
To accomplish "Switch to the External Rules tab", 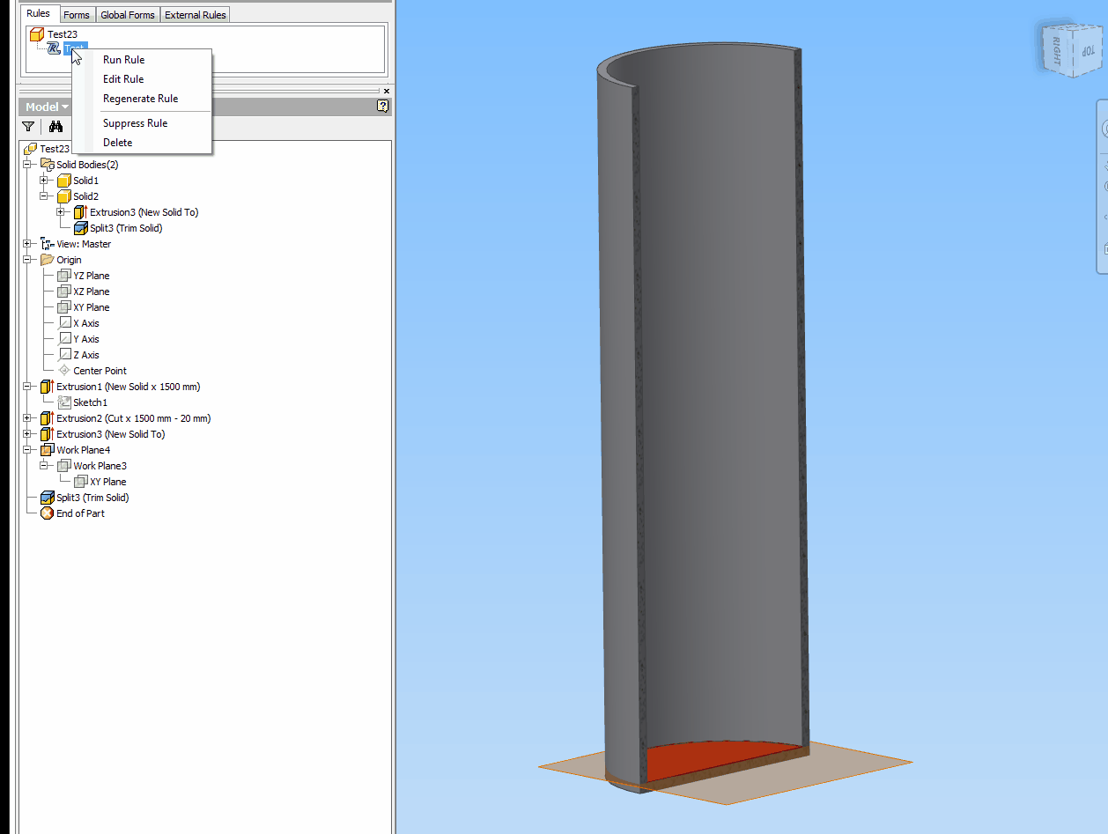I will point(195,14).
